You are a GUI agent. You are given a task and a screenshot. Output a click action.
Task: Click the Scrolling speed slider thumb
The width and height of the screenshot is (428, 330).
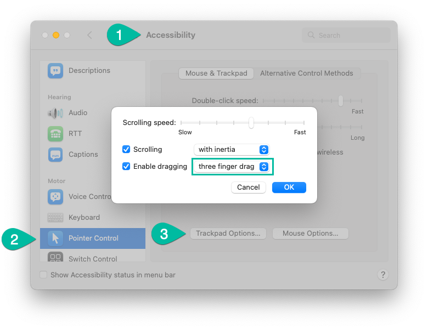tap(251, 123)
